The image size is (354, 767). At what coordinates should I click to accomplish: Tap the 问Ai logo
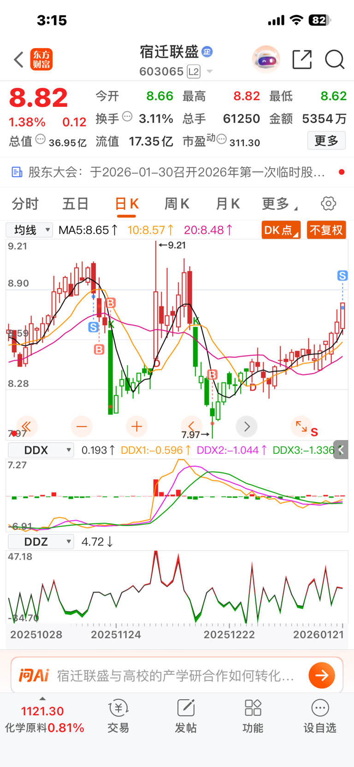pyautogui.click(x=34, y=676)
